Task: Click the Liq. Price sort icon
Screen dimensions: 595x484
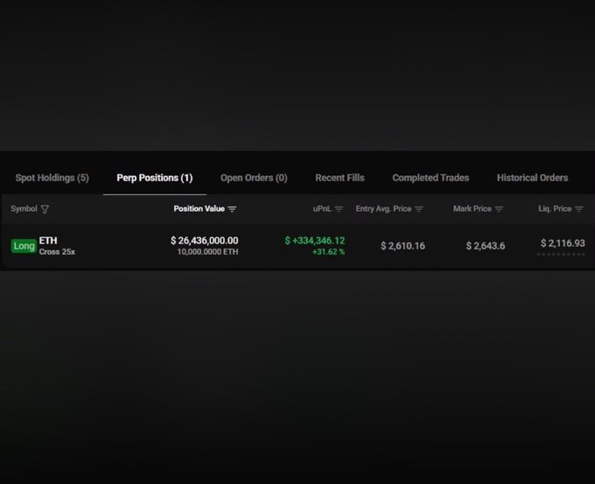Action: [x=579, y=209]
